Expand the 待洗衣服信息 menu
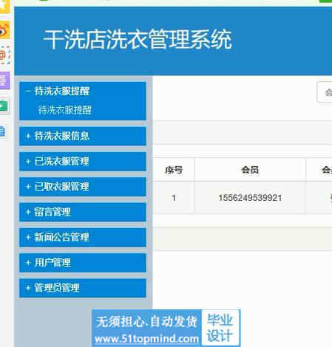Image resolution: width=332 pixels, height=347 pixels. click(83, 136)
